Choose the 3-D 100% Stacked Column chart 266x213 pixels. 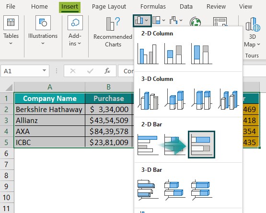coord(201,99)
